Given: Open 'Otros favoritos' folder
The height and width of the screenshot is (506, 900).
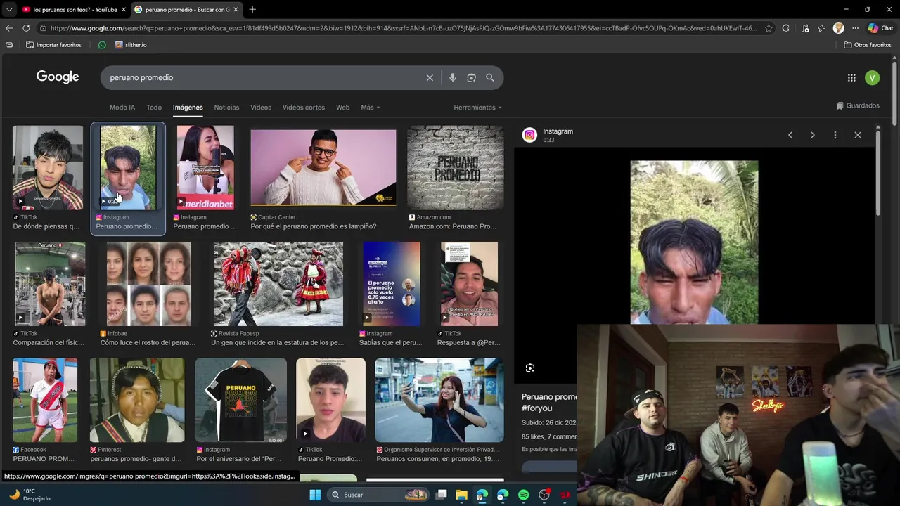Looking at the screenshot, I should tap(868, 45).
